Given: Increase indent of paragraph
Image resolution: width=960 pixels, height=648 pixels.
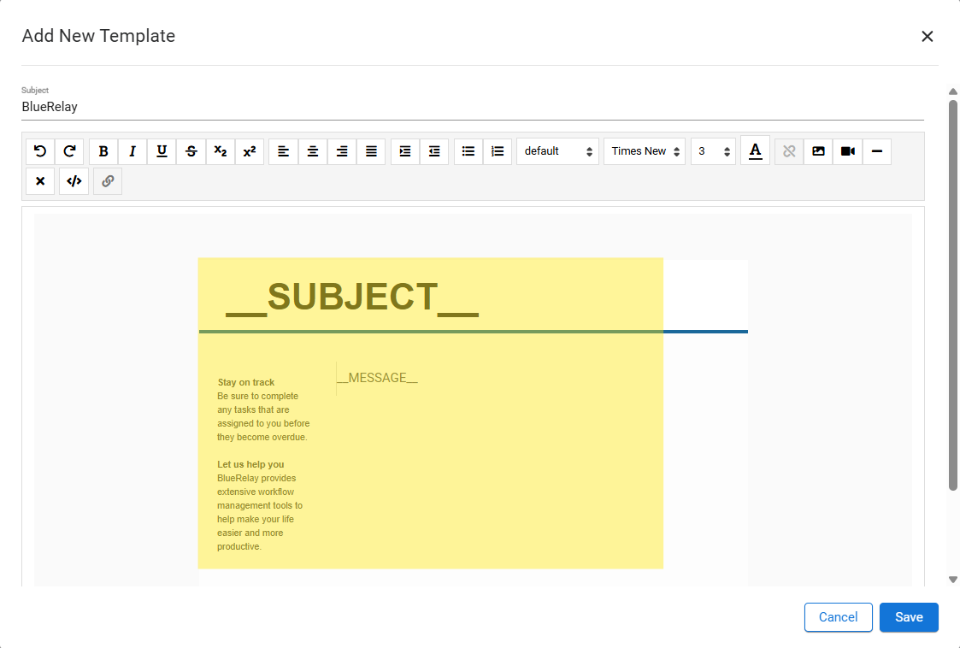Looking at the screenshot, I should pyautogui.click(x=405, y=151).
